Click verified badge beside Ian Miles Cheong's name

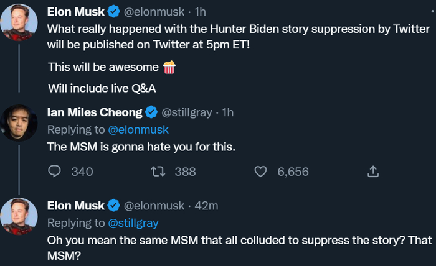pos(151,112)
